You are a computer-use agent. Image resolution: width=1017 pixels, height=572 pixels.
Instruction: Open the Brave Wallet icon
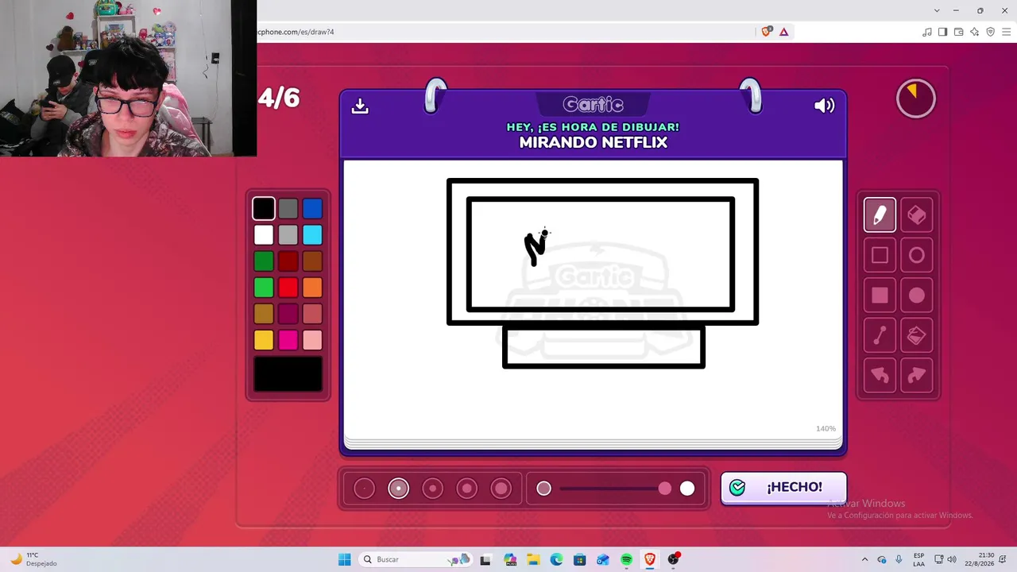click(959, 32)
